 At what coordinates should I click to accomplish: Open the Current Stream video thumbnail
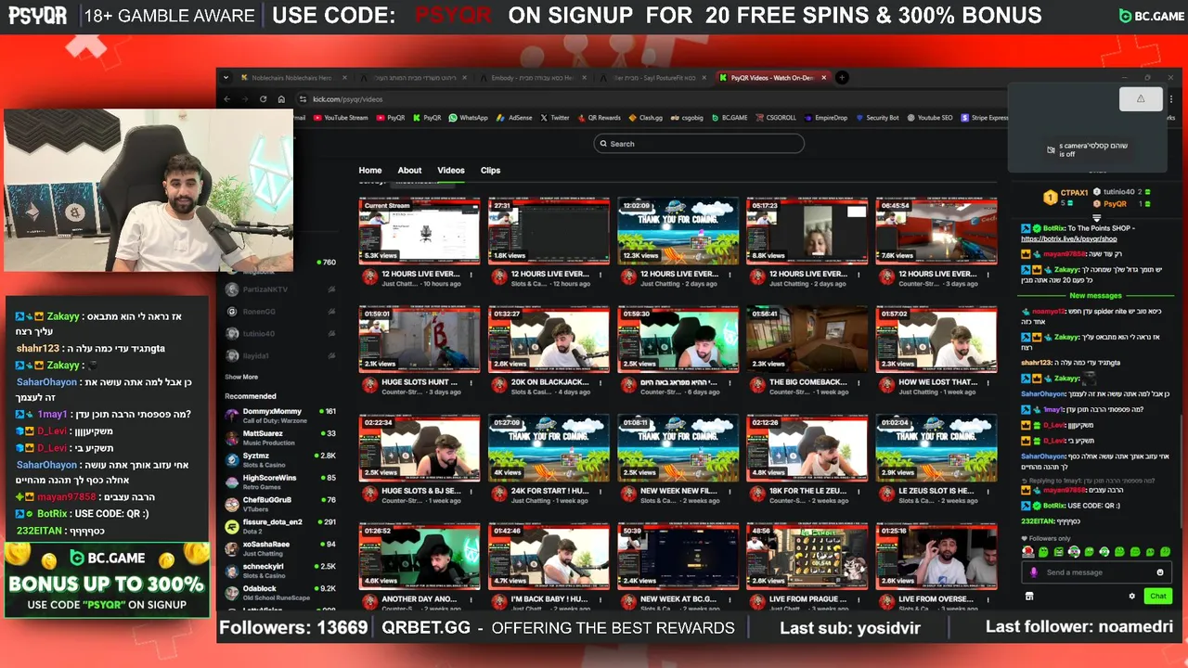point(420,230)
